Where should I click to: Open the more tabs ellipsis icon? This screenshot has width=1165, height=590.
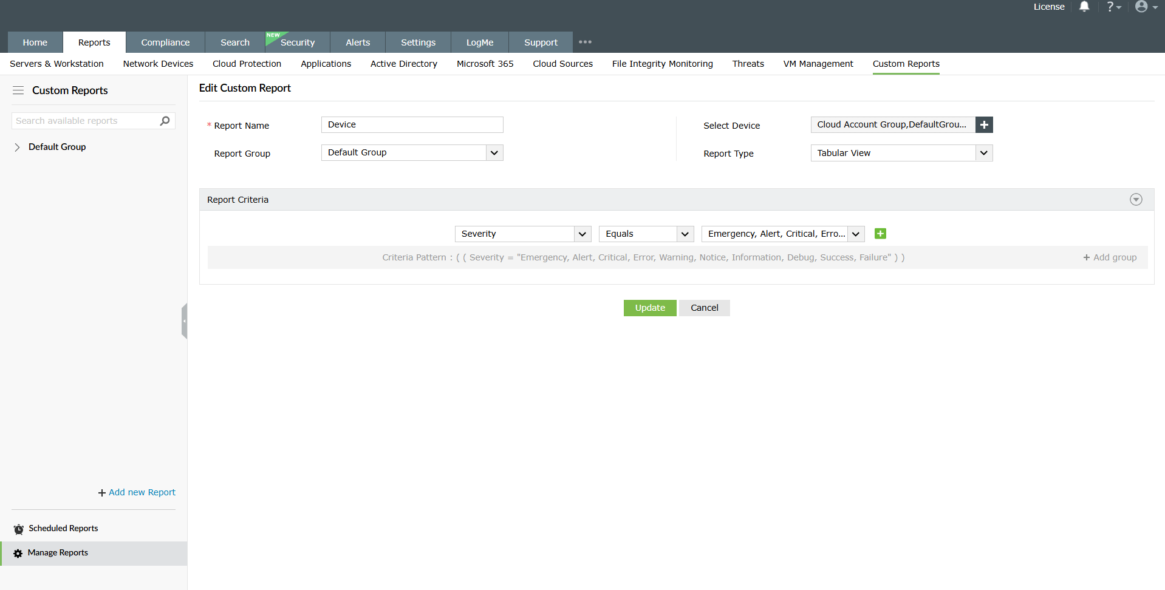coord(585,42)
